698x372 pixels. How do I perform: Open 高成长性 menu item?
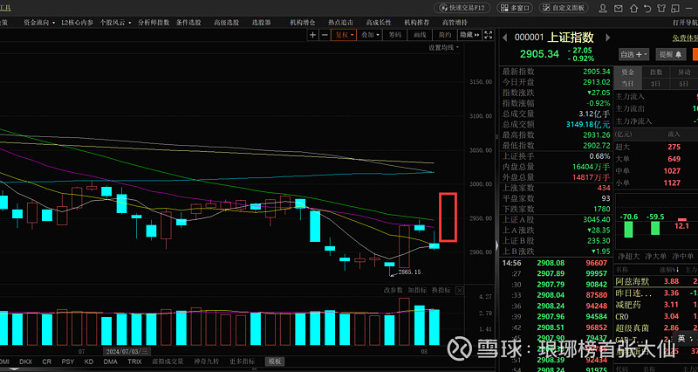click(379, 23)
